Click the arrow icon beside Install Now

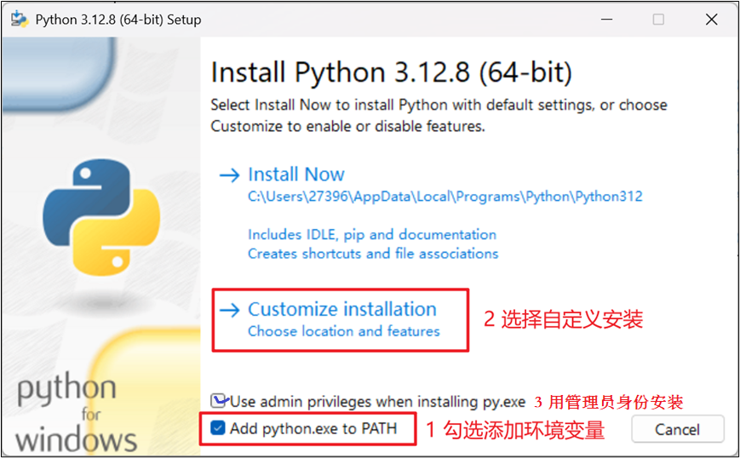230,175
